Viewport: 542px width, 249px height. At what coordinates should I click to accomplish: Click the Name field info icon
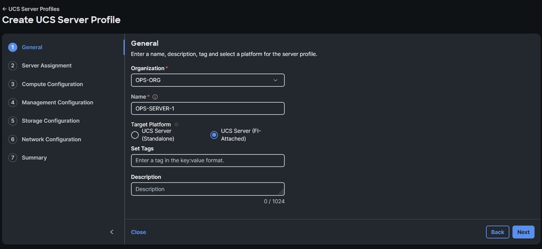point(155,97)
